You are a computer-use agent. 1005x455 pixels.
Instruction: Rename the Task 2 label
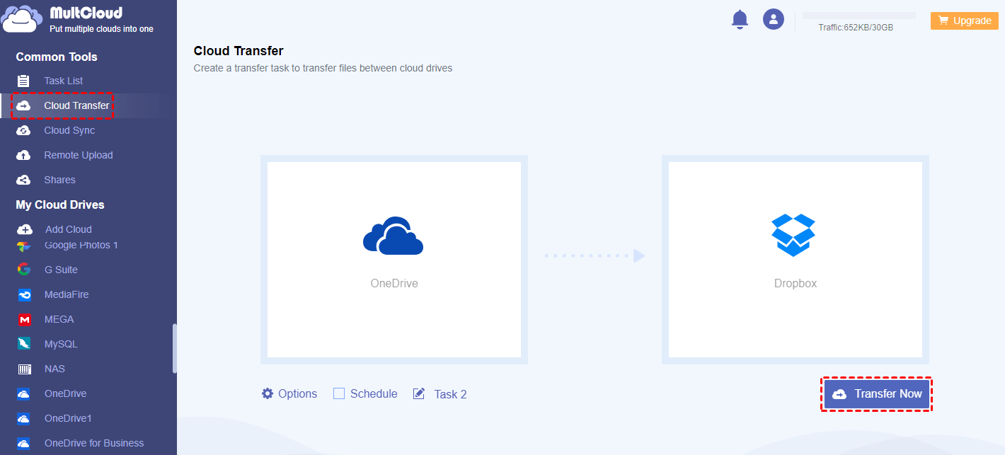click(x=450, y=394)
